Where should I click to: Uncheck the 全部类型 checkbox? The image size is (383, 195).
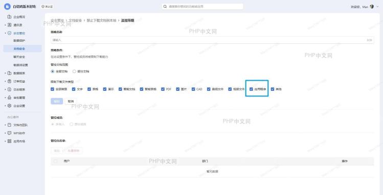[x=52, y=89]
